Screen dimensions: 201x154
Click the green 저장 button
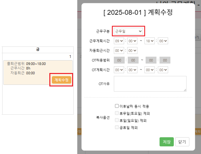166,142
